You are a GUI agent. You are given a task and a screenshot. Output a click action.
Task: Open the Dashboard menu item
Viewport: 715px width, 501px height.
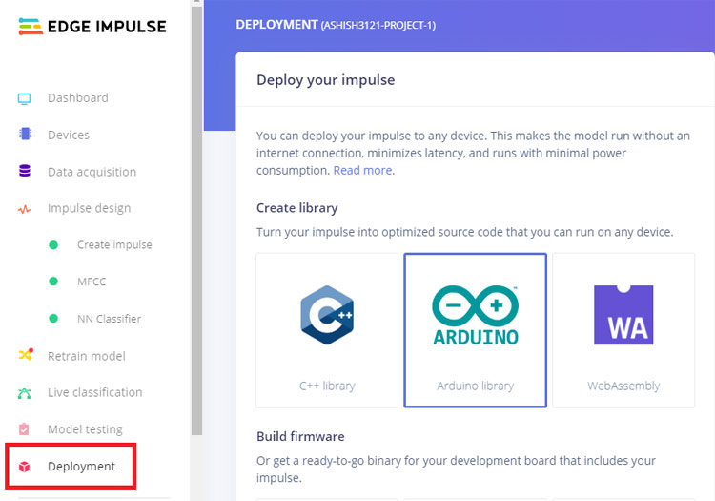pos(78,98)
